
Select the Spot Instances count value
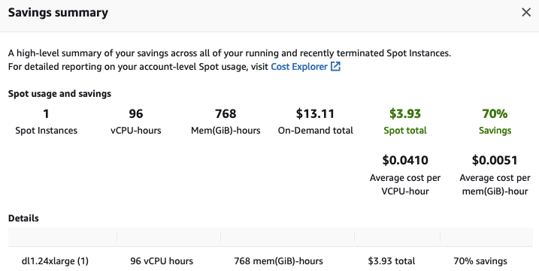46,113
